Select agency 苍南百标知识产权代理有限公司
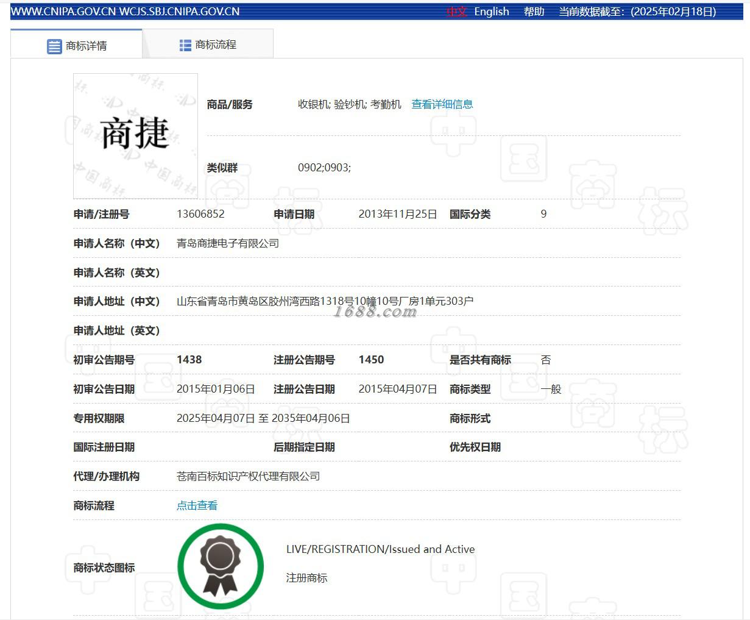This screenshot has height=620, width=750. tap(248, 476)
